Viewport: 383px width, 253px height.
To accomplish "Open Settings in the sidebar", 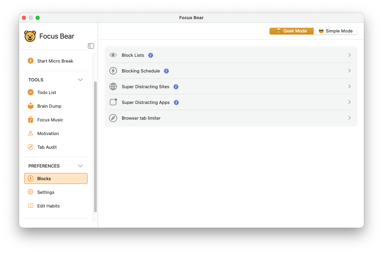I will click(x=56, y=192).
